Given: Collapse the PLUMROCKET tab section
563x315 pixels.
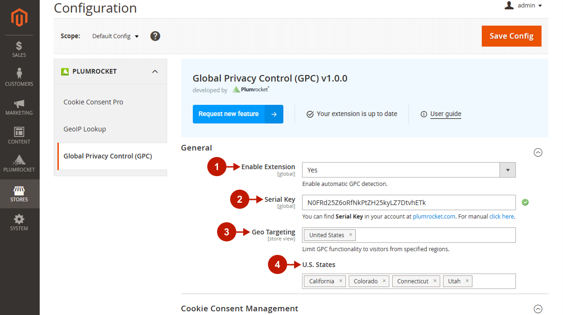Looking at the screenshot, I should point(155,71).
